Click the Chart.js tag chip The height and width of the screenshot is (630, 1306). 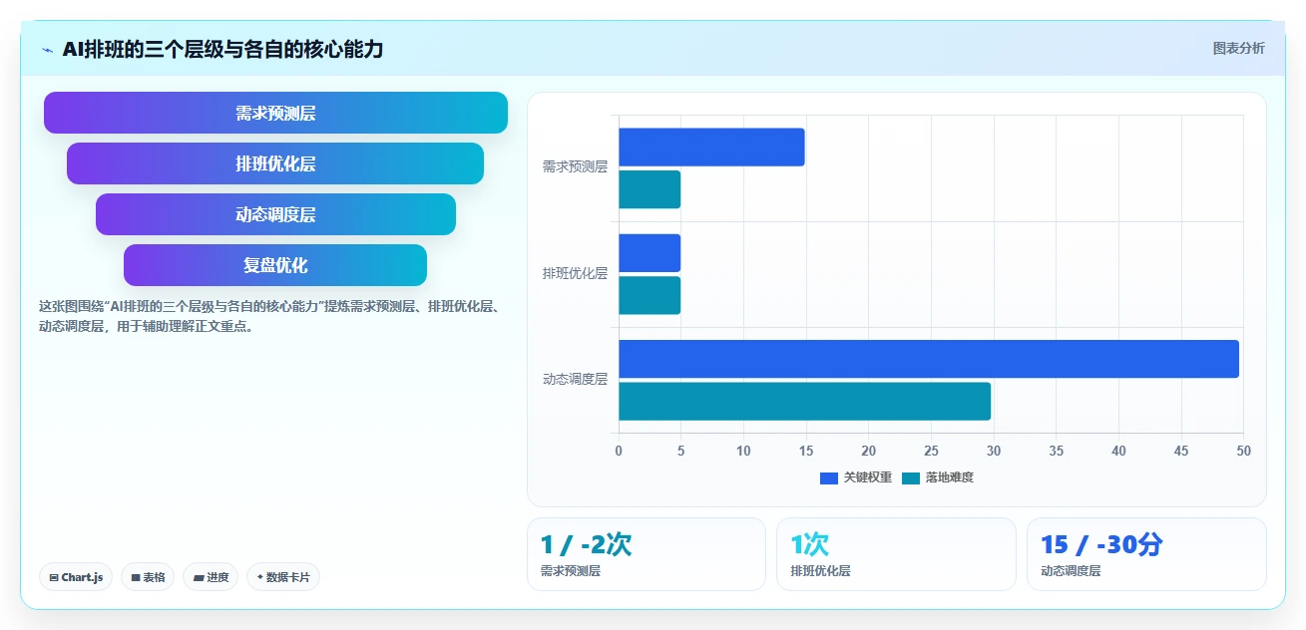pyautogui.click(x=76, y=577)
